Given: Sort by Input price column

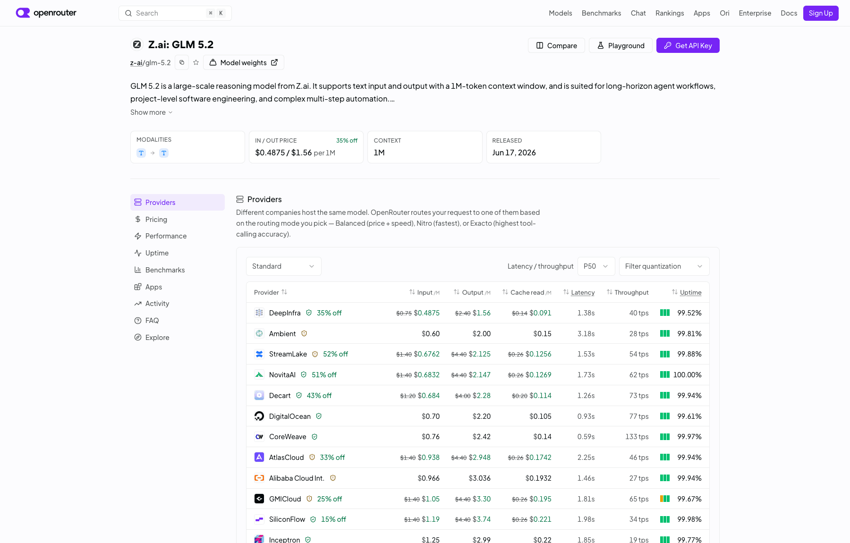Looking at the screenshot, I should pyautogui.click(x=425, y=292).
